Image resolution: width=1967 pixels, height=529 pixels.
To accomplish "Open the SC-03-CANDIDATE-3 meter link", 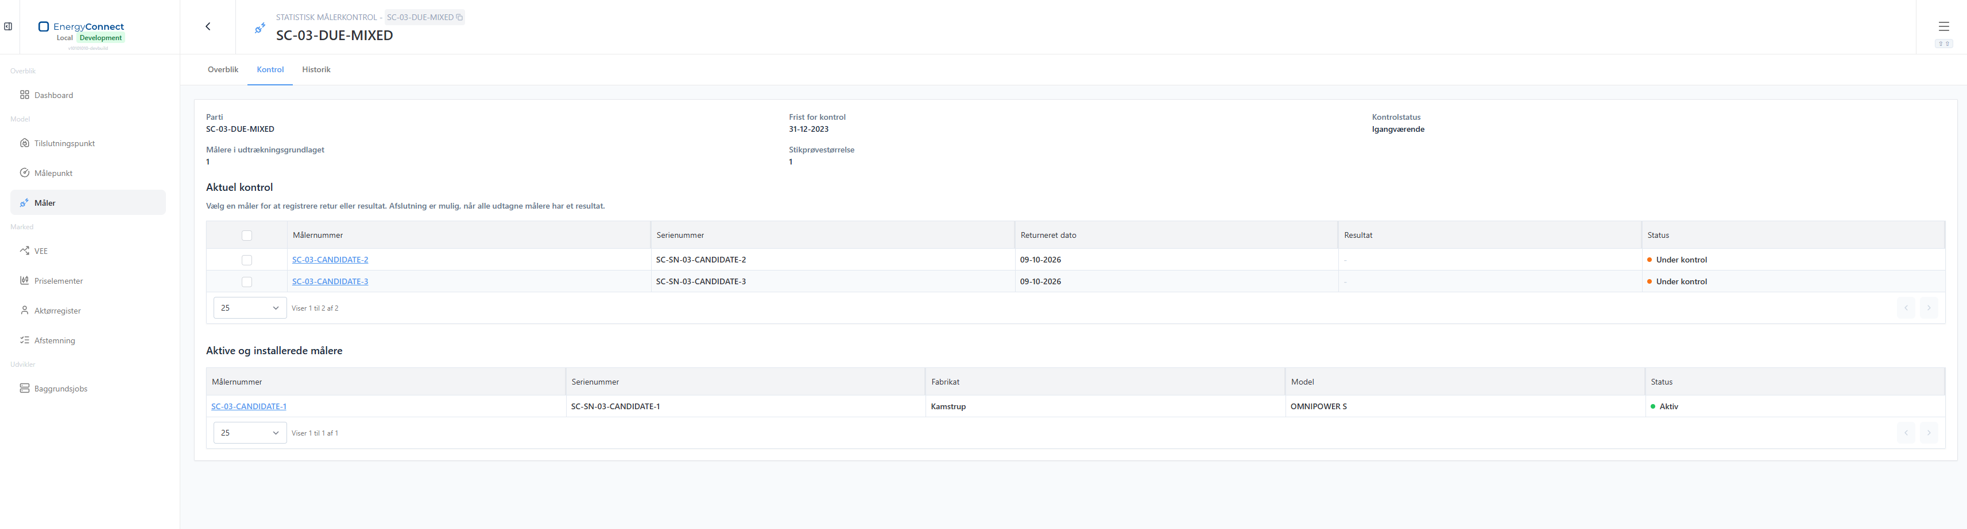I will [x=330, y=281].
